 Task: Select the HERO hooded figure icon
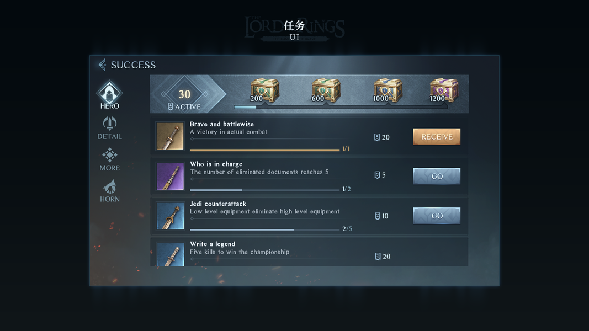109,92
